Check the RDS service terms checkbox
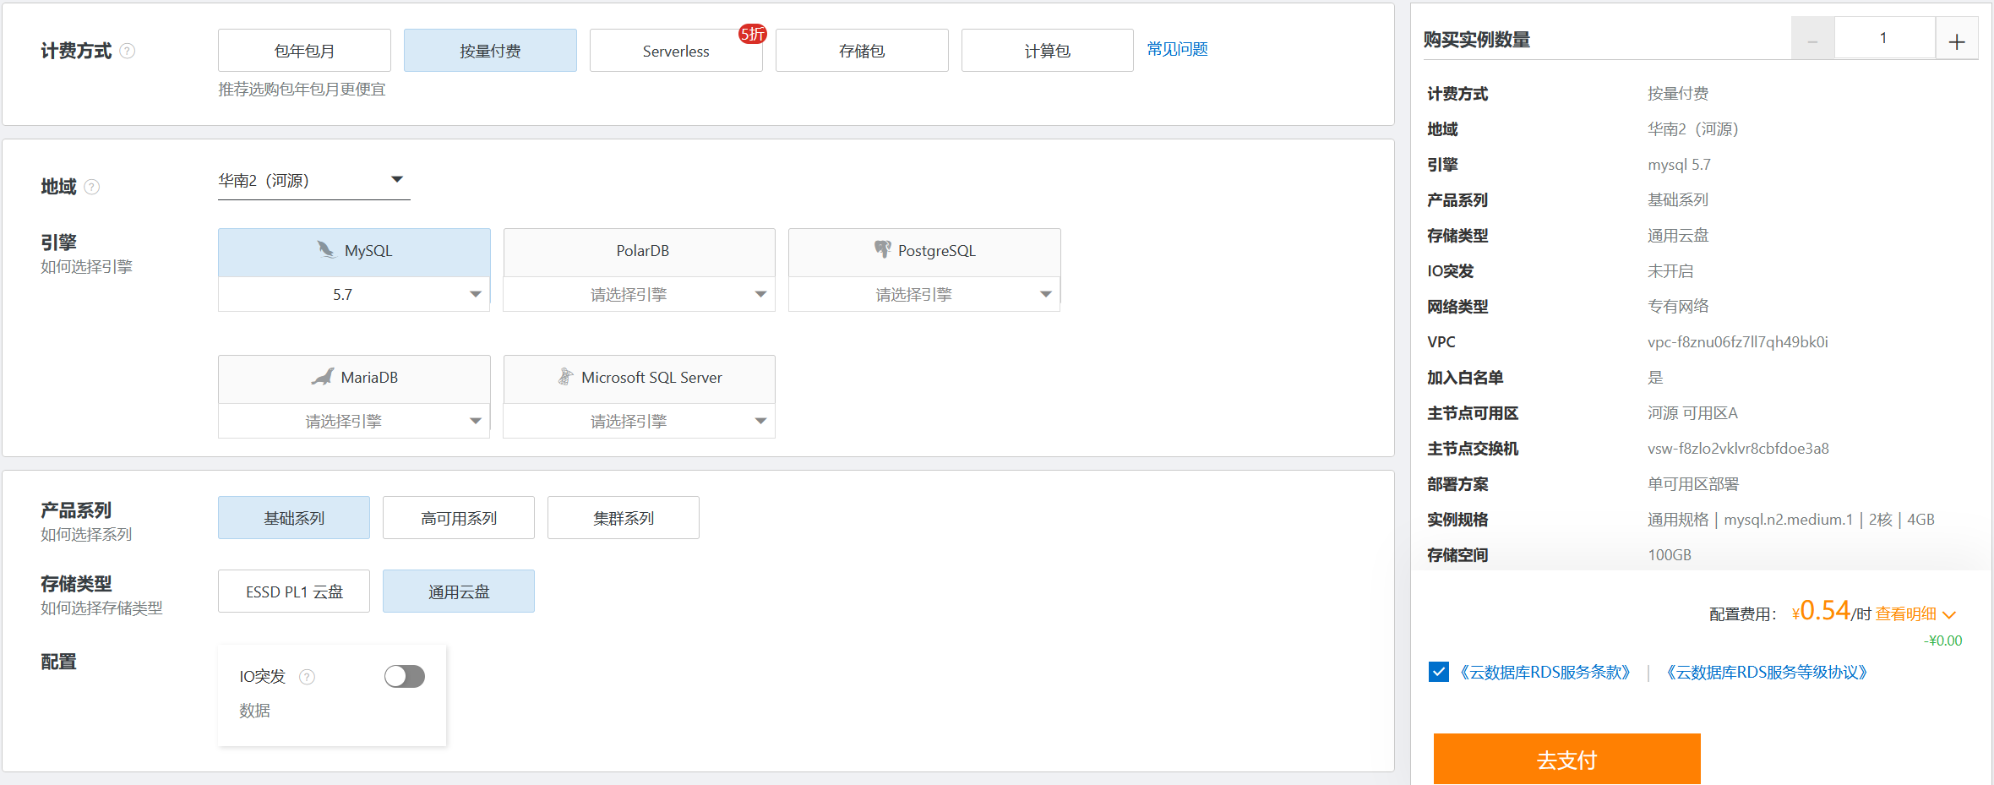The width and height of the screenshot is (1994, 785). (1438, 672)
